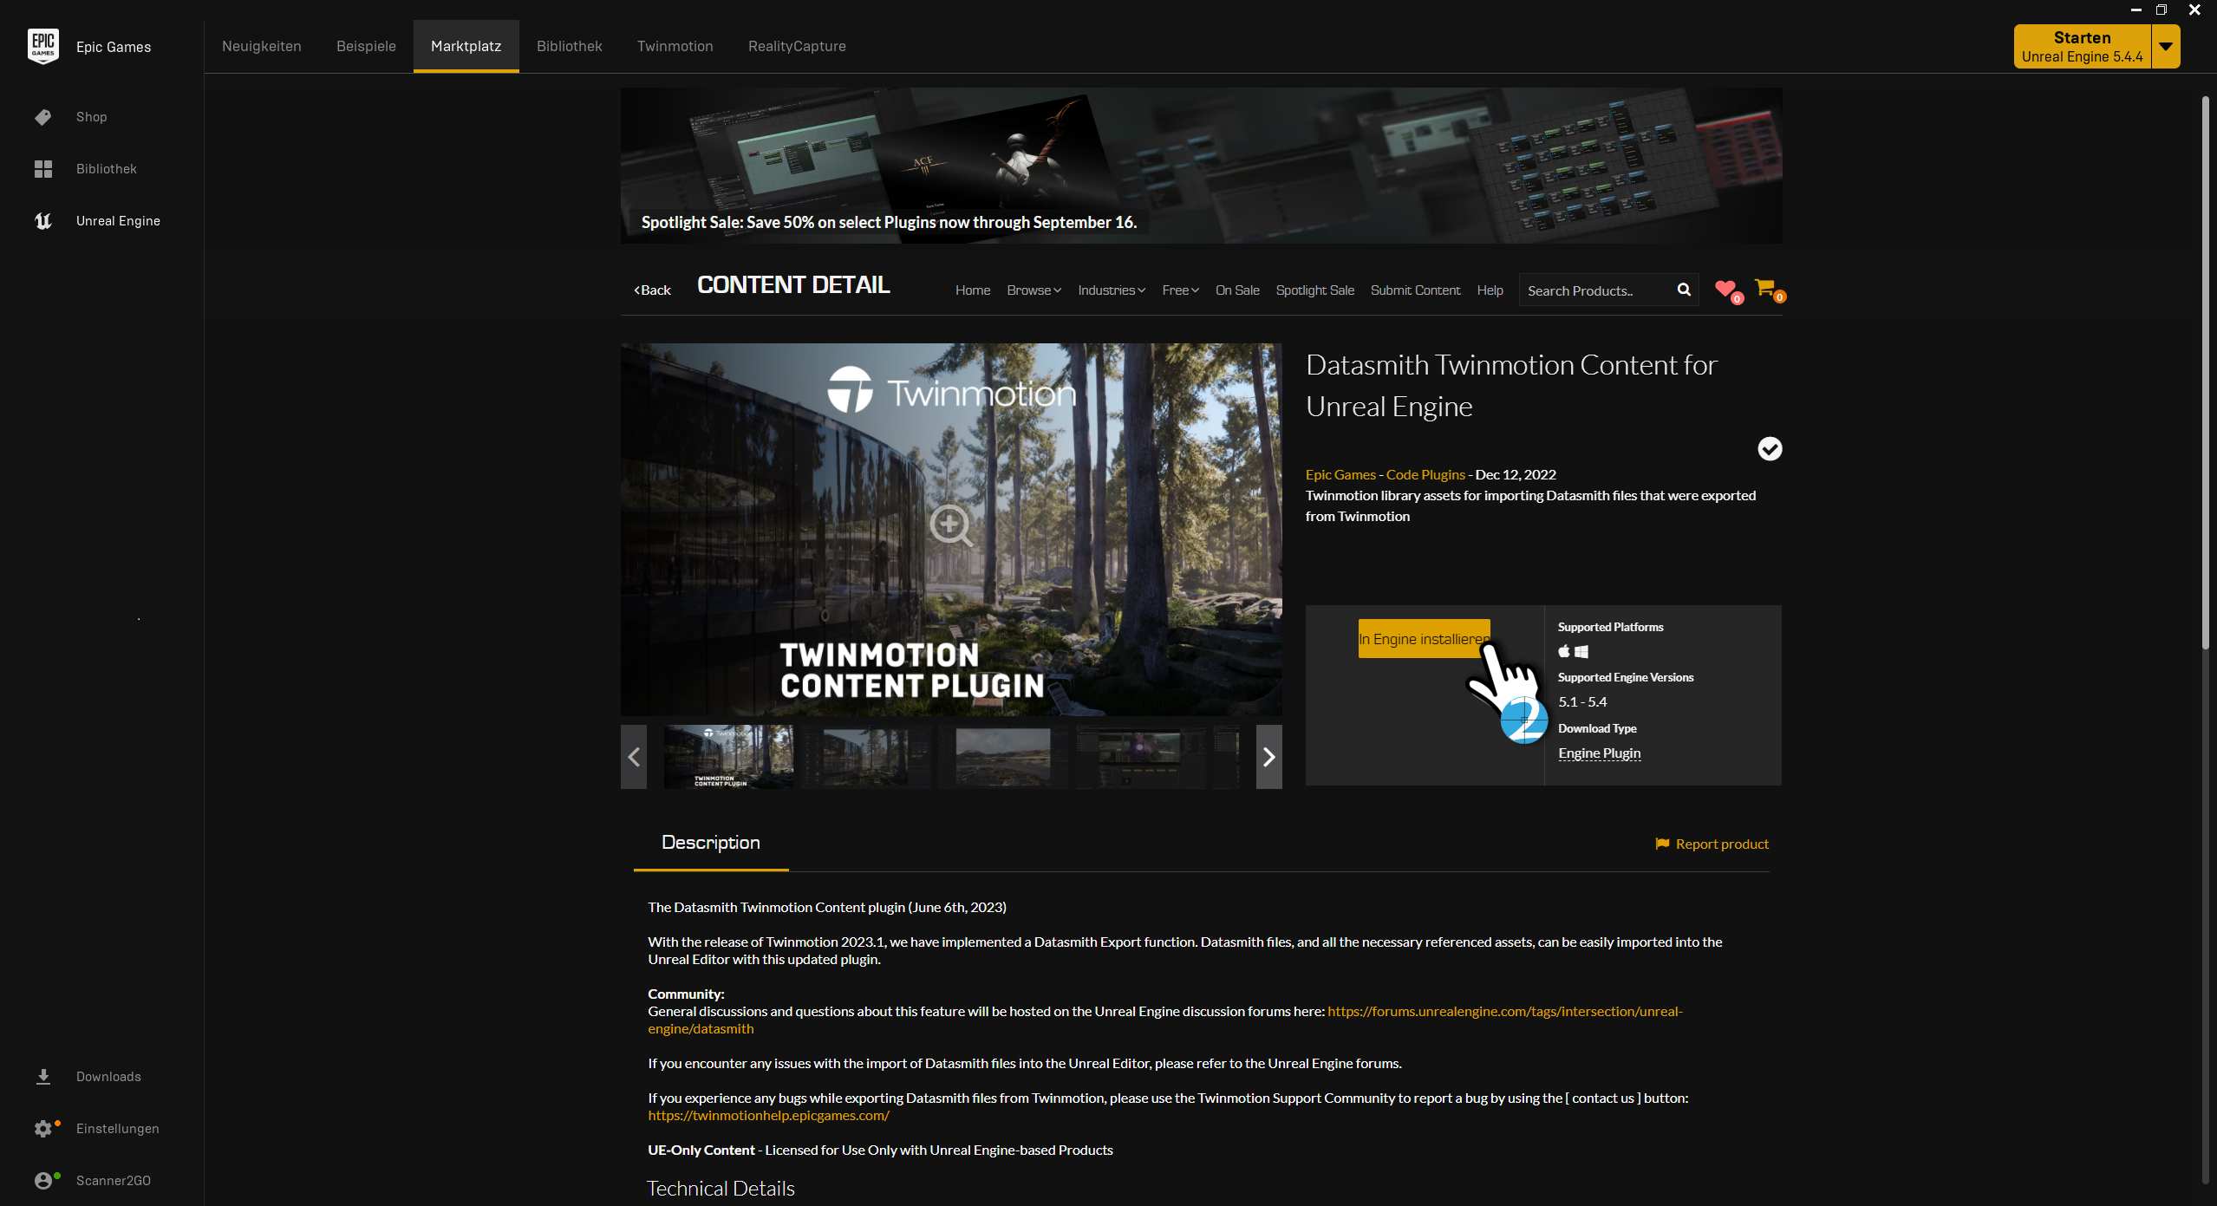The image size is (2217, 1206).
Task: Click the "Technical Details" heading
Action: pyautogui.click(x=721, y=1188)
